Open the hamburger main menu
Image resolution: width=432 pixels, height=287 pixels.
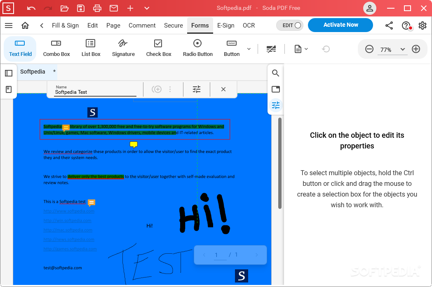[9, 25]
